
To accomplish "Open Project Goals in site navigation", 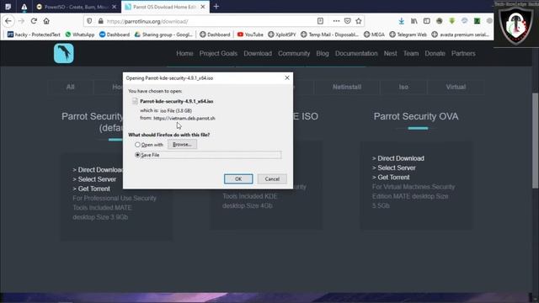I will point(218,54).
